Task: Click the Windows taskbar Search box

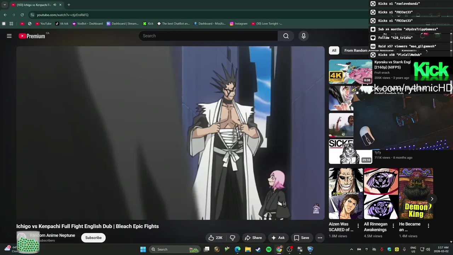Action: point(175,249)
